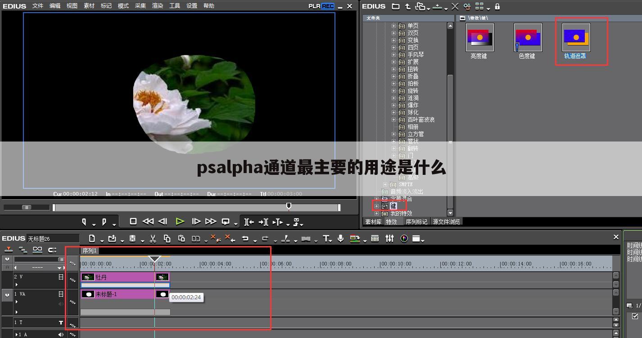Image resolution: width=642 pixels, height=338 pixels.
Task: Open dropdown arrow next to New sequence icon
Action: pyautogui.click(x=102, y=241)
